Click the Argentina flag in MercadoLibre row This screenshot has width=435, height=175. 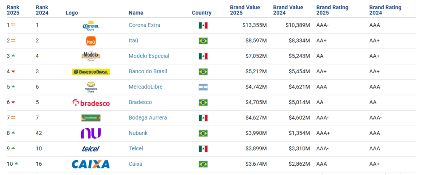(x=203, y=87)
